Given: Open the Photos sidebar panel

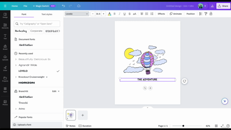Looking at the screenshot, I should coord(5,103).
